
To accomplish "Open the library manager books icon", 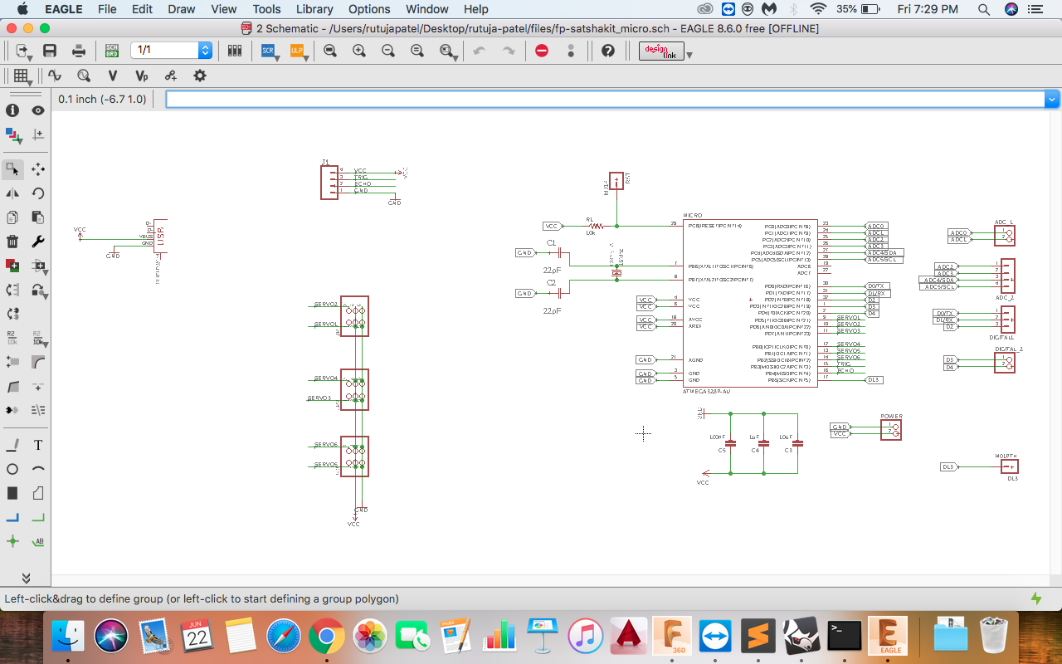I will coord(235,51).
